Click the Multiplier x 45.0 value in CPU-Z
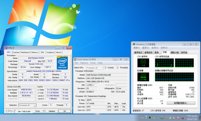 click(x=26, y=92)
